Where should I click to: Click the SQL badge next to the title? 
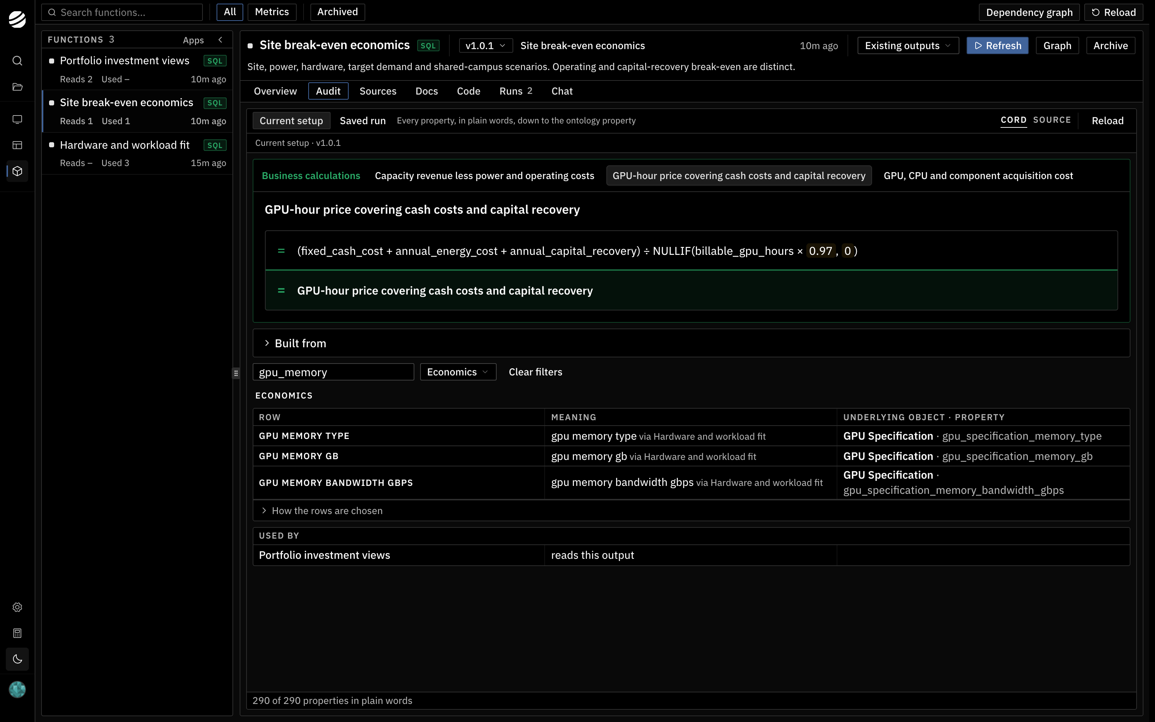click(x=428, y=45)
